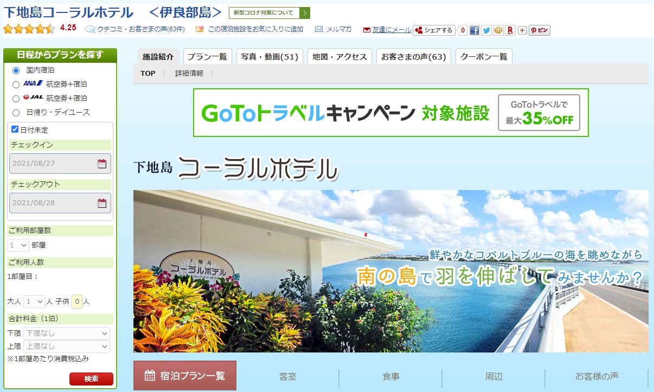This screenshot has width=654, height=392.
Task: Open the 大人 adults count dropdown
Action: click(x=34, y=301)
